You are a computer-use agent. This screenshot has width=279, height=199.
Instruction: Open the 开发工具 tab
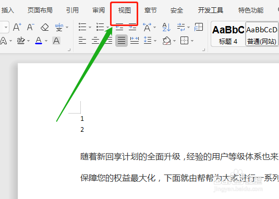pos(211,10)
